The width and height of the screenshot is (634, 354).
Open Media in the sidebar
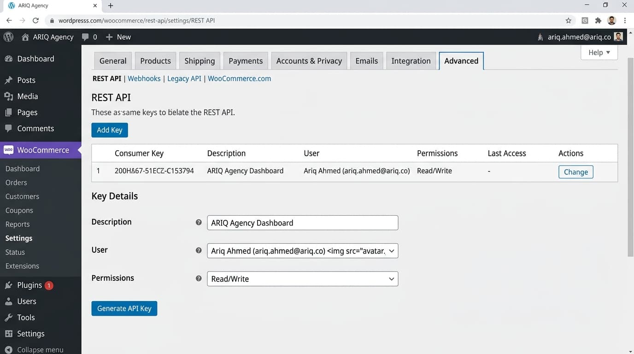pyautogui.click(x=28, y=96)
